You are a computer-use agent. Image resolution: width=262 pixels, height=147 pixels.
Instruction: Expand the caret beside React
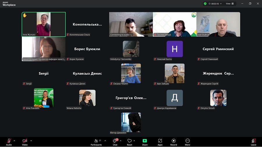pyautogui.click(x=134, y=141)
